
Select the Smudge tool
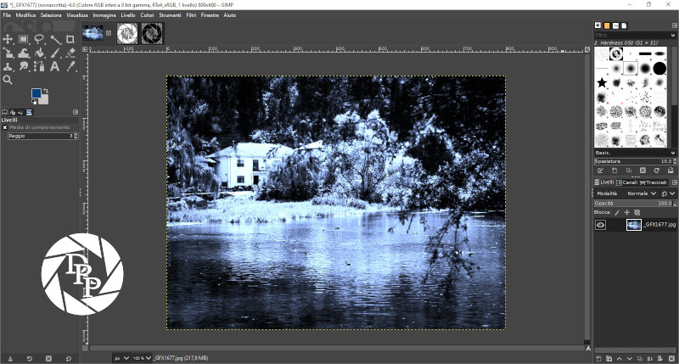(x=24, y=66)
